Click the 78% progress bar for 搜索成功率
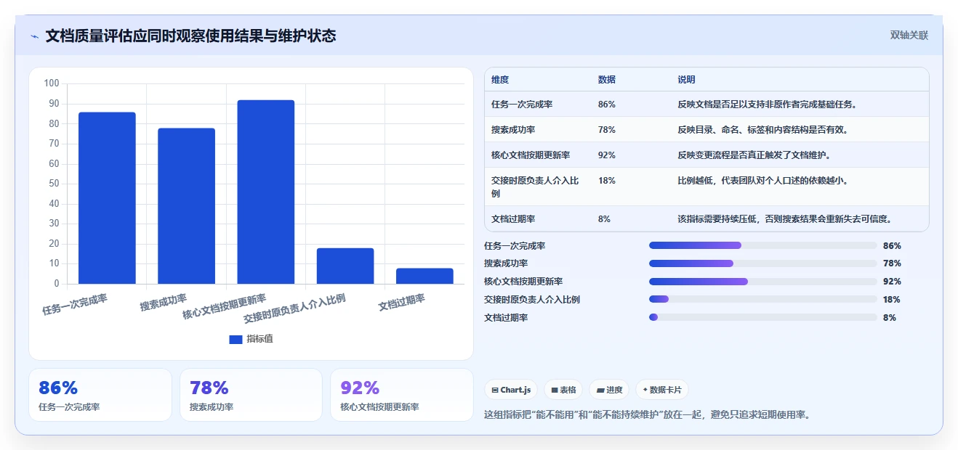 (762, 263)
